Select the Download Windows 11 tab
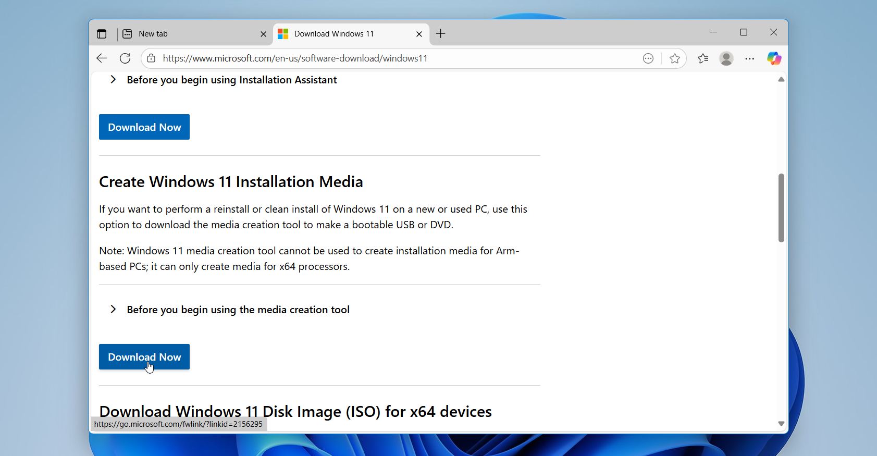This screenshot has height=456, width=877. coord(344,34)
